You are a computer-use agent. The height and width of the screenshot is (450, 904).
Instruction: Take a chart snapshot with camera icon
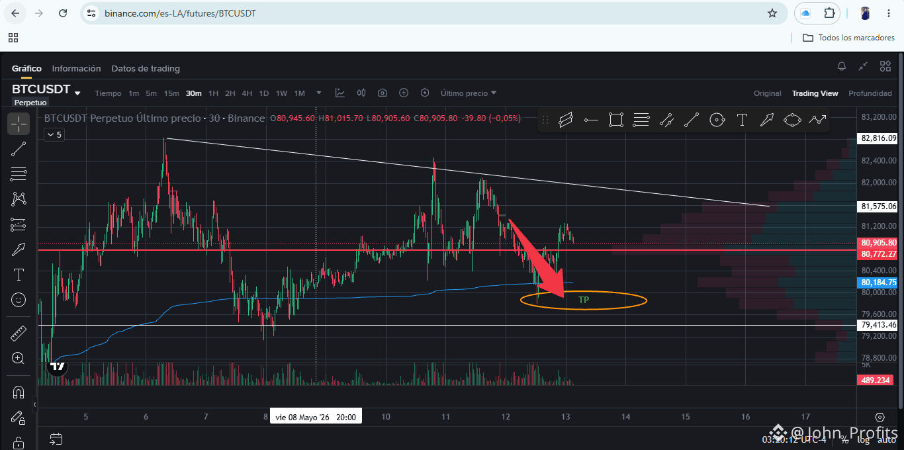tap(383, 93)
